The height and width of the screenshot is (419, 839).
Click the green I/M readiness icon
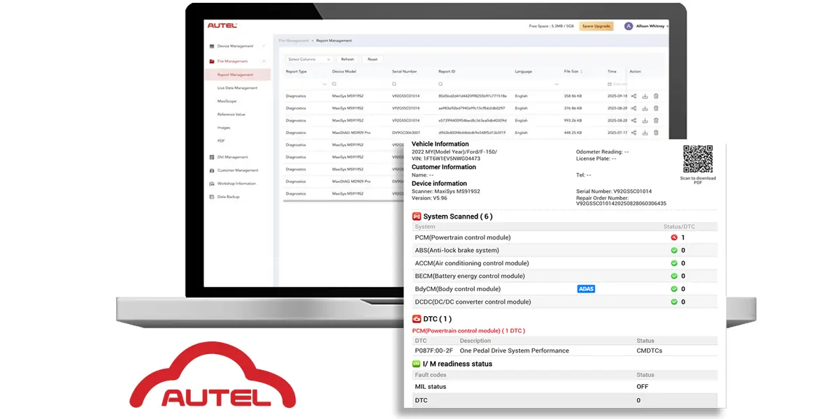pyautogui.click(x=417, y=364)
